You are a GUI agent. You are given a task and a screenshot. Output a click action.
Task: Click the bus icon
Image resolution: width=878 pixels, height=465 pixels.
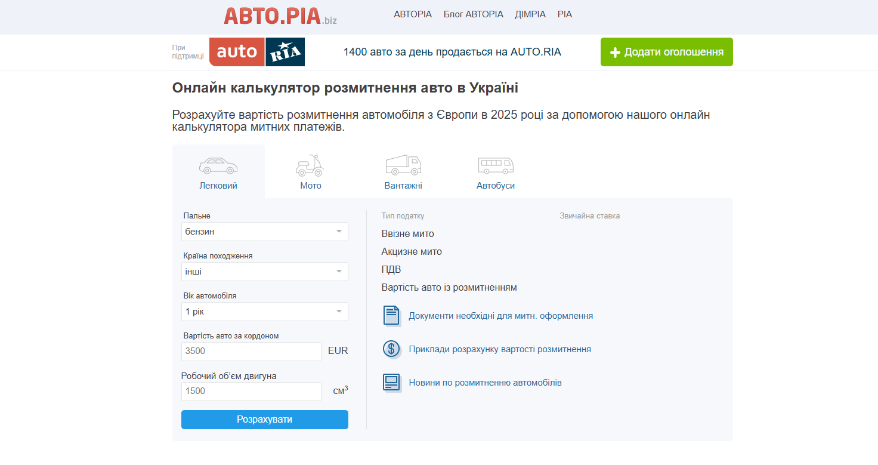(x=496, y=165)
